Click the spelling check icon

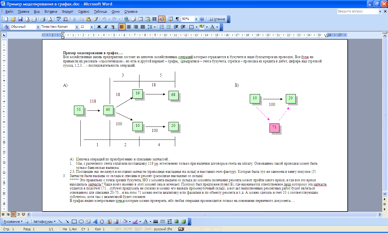[59, 19]
